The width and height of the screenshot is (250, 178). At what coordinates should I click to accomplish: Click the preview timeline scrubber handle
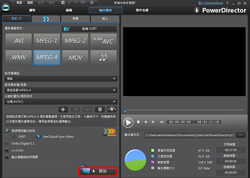(125, 111)
